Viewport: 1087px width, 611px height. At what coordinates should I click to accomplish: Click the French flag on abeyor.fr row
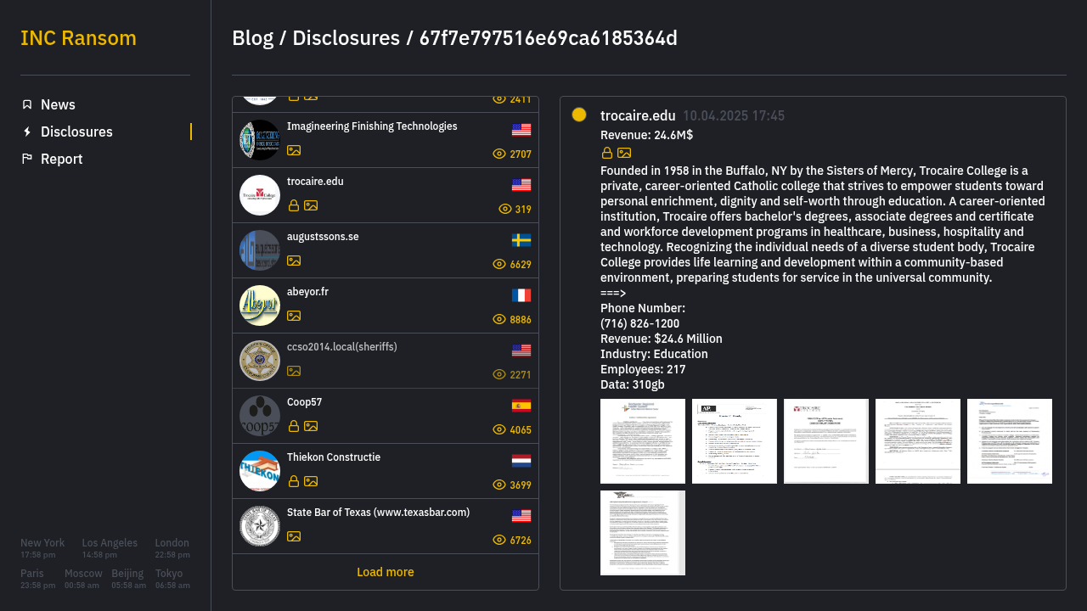[521, 295]
